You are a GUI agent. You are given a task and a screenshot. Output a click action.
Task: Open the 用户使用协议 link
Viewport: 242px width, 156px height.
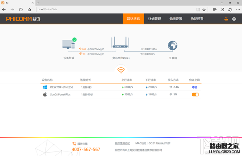(x=122, y=143)
